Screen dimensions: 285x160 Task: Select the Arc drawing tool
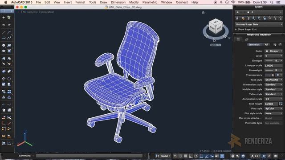click(x=9, y=32)
